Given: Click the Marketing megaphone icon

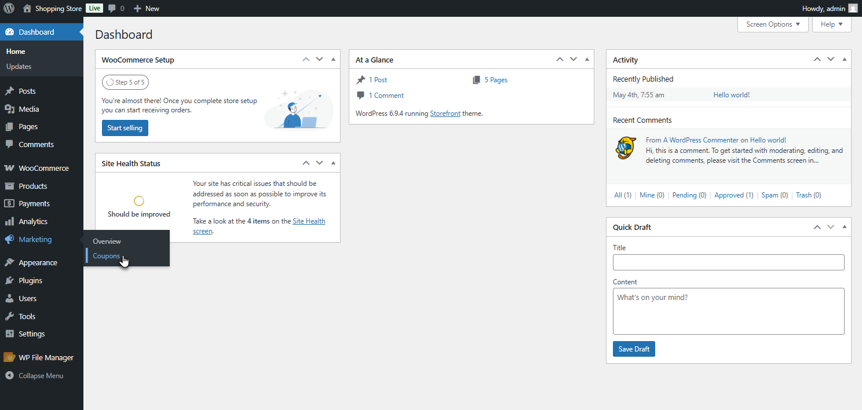Looking at the screenshot, I should (9, 239).
